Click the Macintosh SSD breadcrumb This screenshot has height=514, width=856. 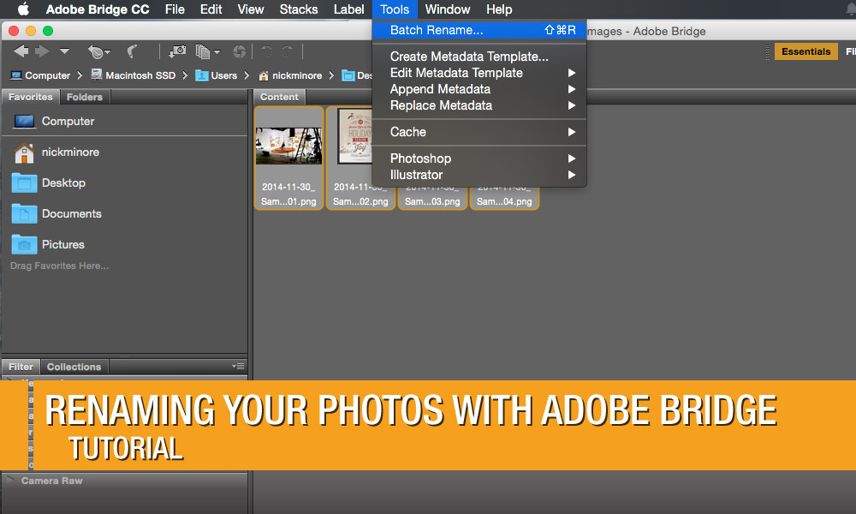coord(134,75)
